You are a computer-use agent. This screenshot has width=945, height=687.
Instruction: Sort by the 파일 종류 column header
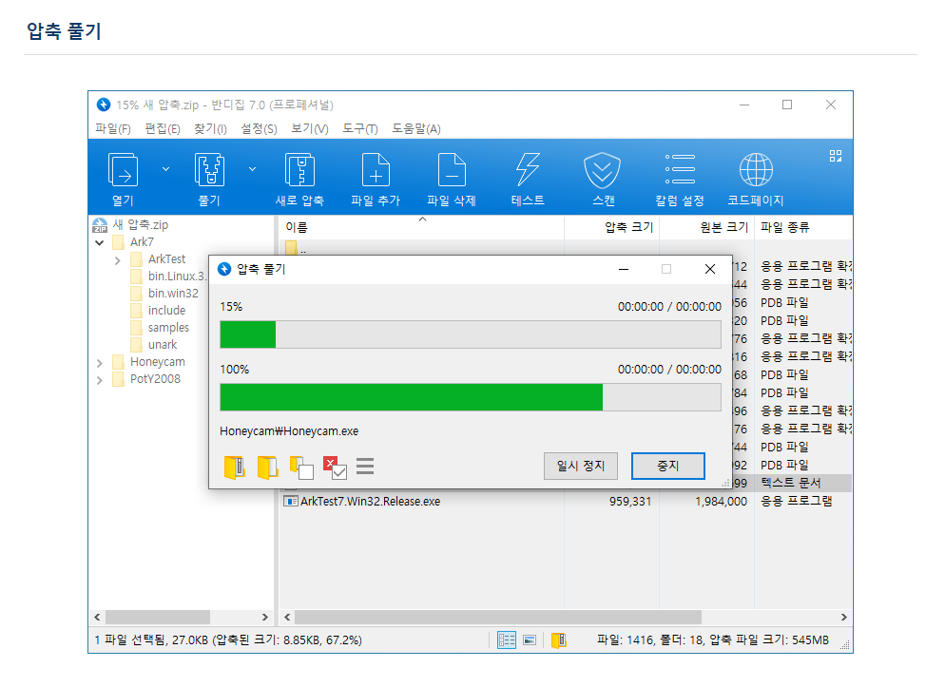tap(803, 227)
